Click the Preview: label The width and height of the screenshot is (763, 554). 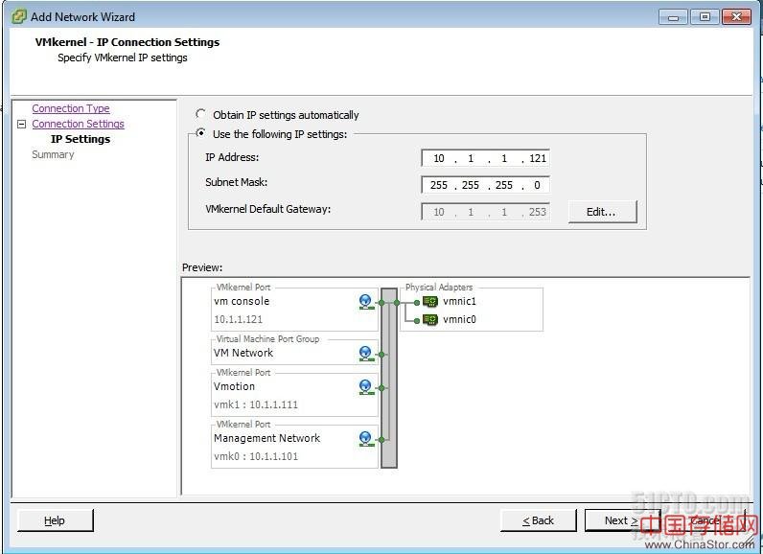(x=202, y=267)
